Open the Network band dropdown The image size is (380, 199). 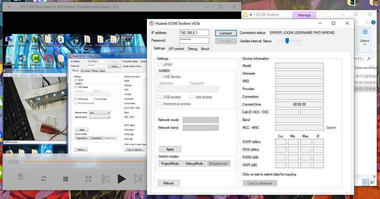[201, 128]
